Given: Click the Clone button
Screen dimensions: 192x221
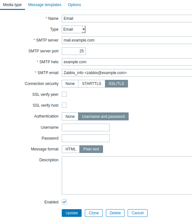Looking at the screenshot, I should coord(94,213).
